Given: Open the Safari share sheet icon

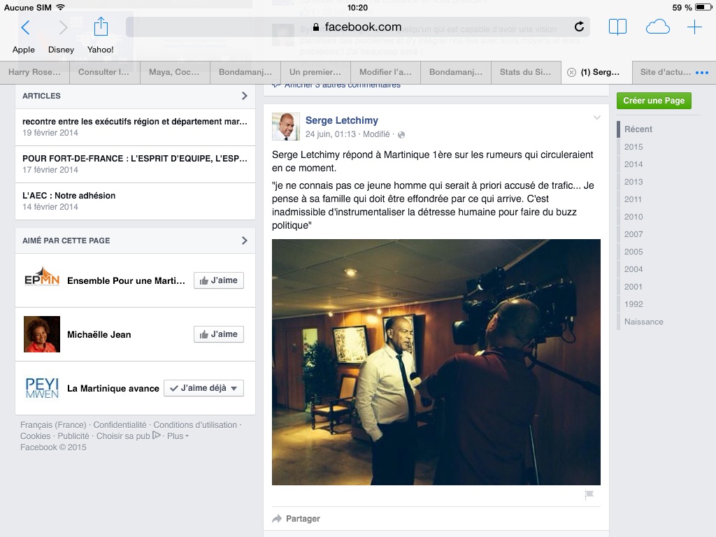Looking at the screenshot, I should tap(101, 27).
